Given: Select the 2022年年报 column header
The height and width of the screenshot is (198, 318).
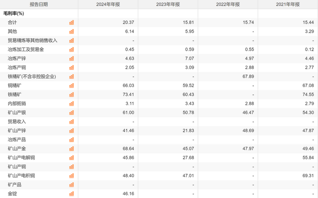Looking at the screenshot, I should (228, 4).
